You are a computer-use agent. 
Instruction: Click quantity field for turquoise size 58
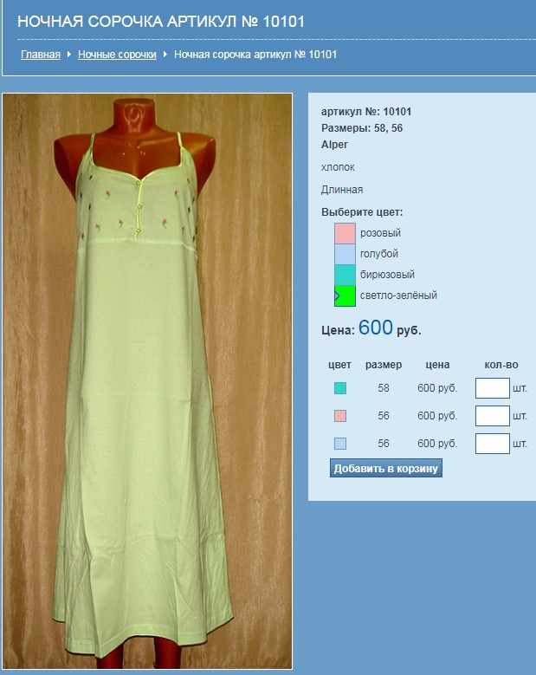pyautogui.click(x=492, y=388)
